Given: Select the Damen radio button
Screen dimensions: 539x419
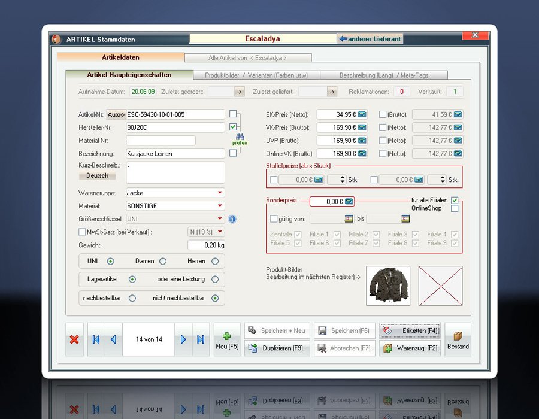Looking at the screenshot, I should click(163, 261).
